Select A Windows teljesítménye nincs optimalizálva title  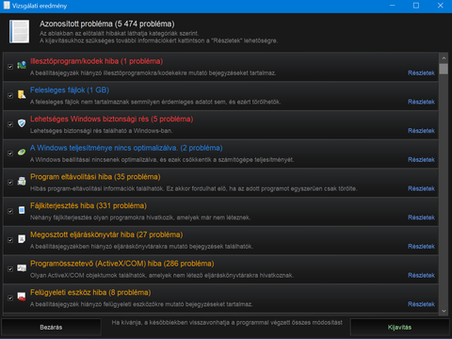point(126,148)
